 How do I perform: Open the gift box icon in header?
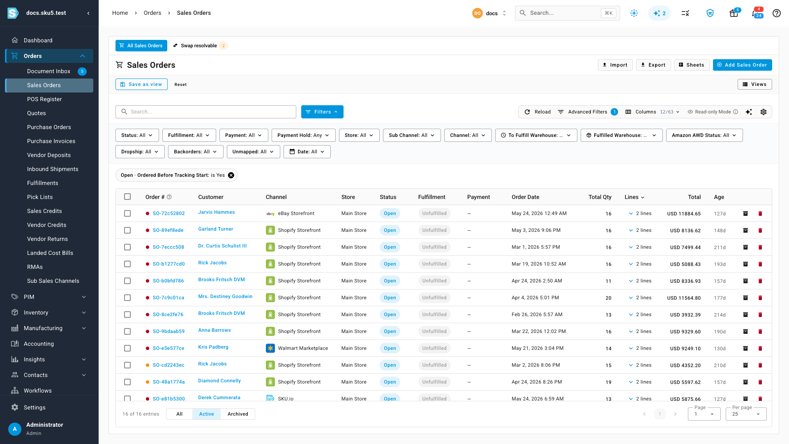click(734, 13)
